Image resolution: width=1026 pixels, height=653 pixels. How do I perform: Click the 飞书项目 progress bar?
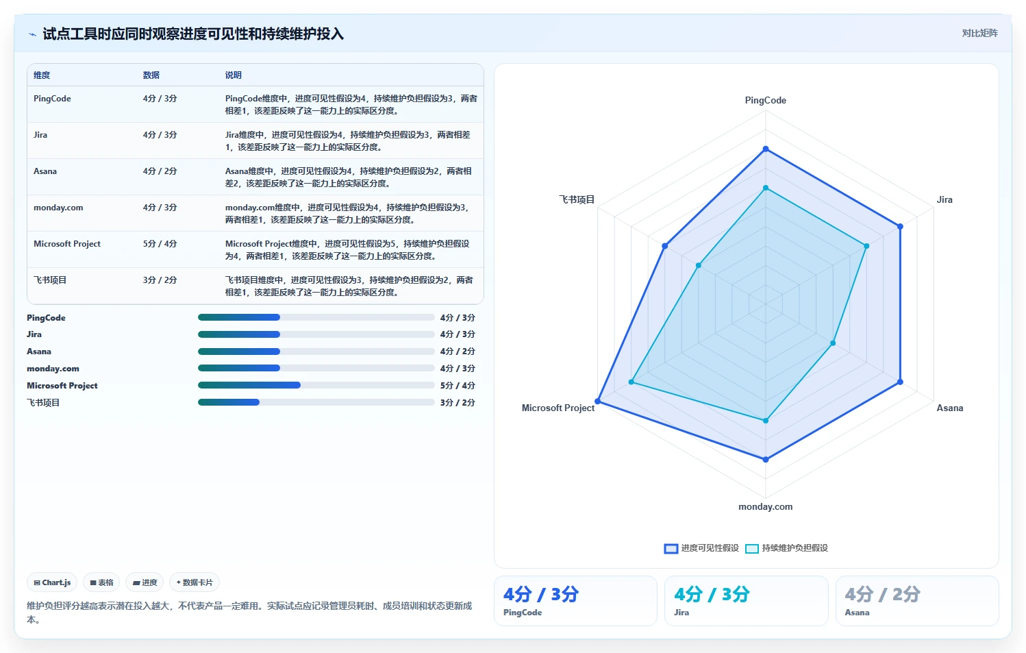coord(316,402)
